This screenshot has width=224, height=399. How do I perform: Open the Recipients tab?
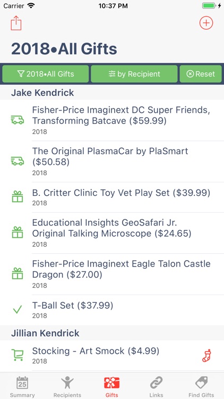click(67, 387)
